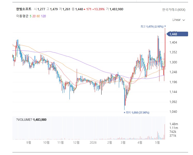Click the 2026 date axis label
Image resolution: width=193 pixels, height=155 pixels.
pos(93,142)
